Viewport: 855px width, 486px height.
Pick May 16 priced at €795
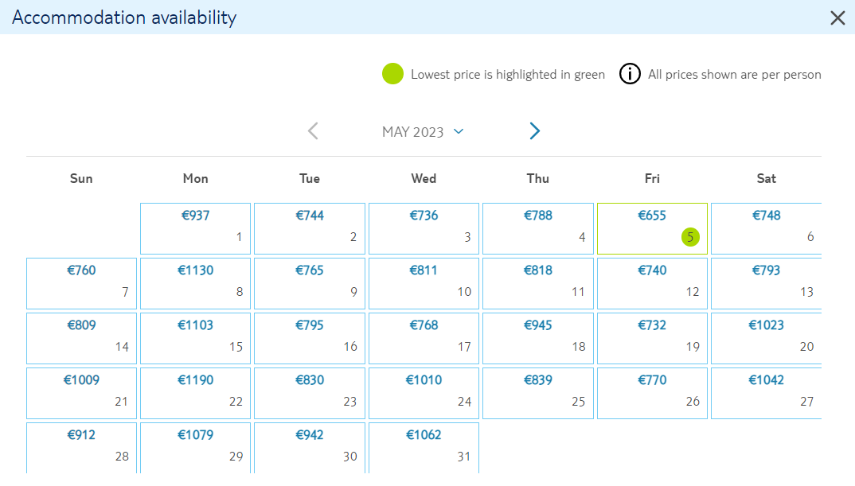(x=309, y=338)
